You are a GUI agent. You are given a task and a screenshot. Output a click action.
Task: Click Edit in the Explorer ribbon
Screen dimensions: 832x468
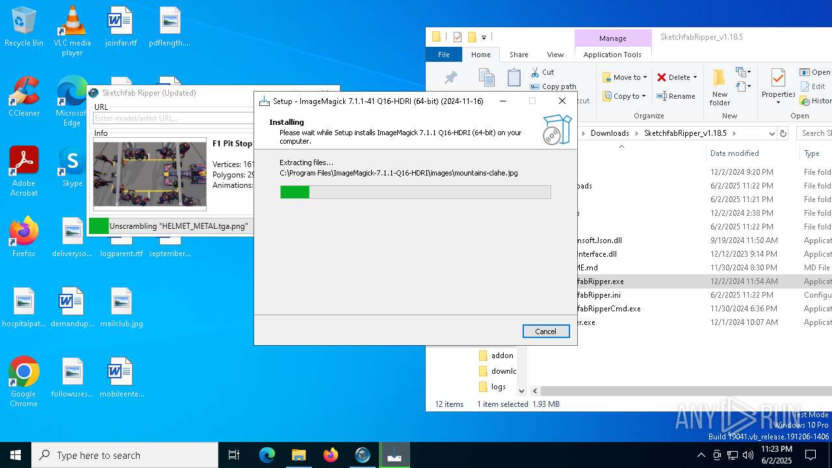(813, 86)
